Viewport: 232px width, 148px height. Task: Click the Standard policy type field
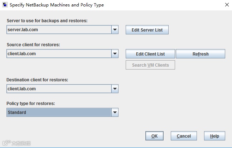pos(59,113)
